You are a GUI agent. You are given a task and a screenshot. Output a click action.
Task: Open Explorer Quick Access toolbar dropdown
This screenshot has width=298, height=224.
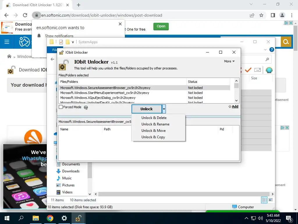coord(73,42)
